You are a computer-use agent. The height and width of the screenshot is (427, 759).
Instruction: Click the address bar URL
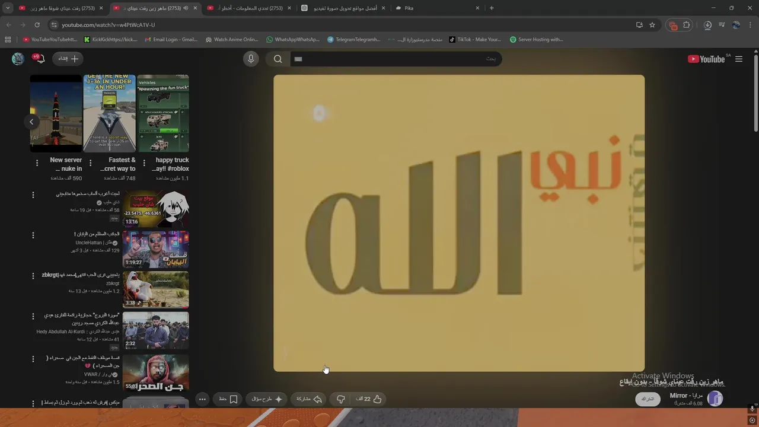coord(109,25)
